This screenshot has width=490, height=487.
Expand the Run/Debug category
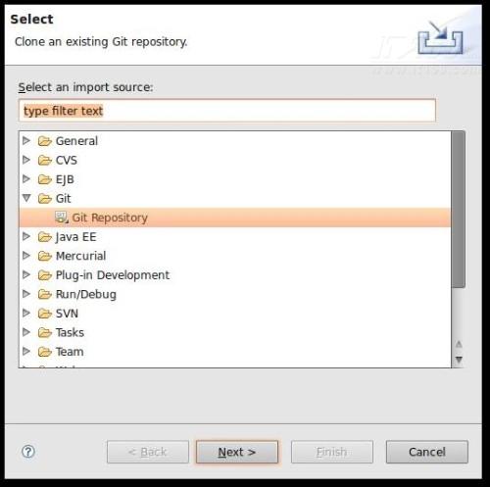26,294
